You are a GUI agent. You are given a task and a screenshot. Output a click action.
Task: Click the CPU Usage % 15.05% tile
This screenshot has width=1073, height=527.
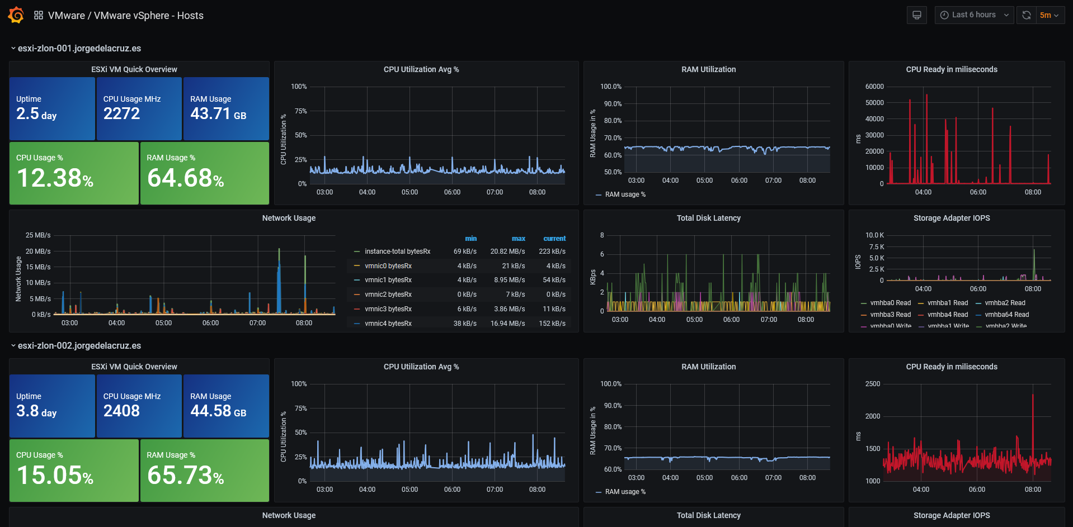[x=74, y=471]
